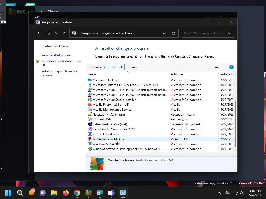Expand the More view options arrow
The width and height of the screenshot is (266, 199).
pos(223,67)
